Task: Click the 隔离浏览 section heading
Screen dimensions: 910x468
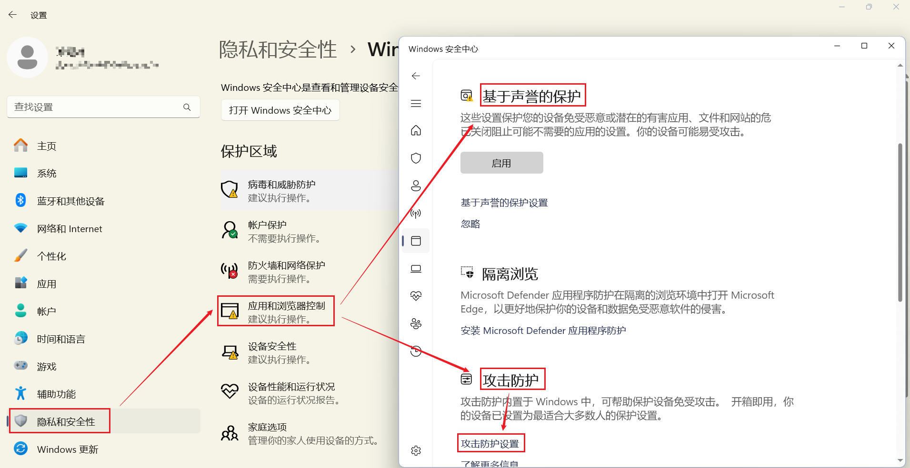Action: tap(510, 274)
